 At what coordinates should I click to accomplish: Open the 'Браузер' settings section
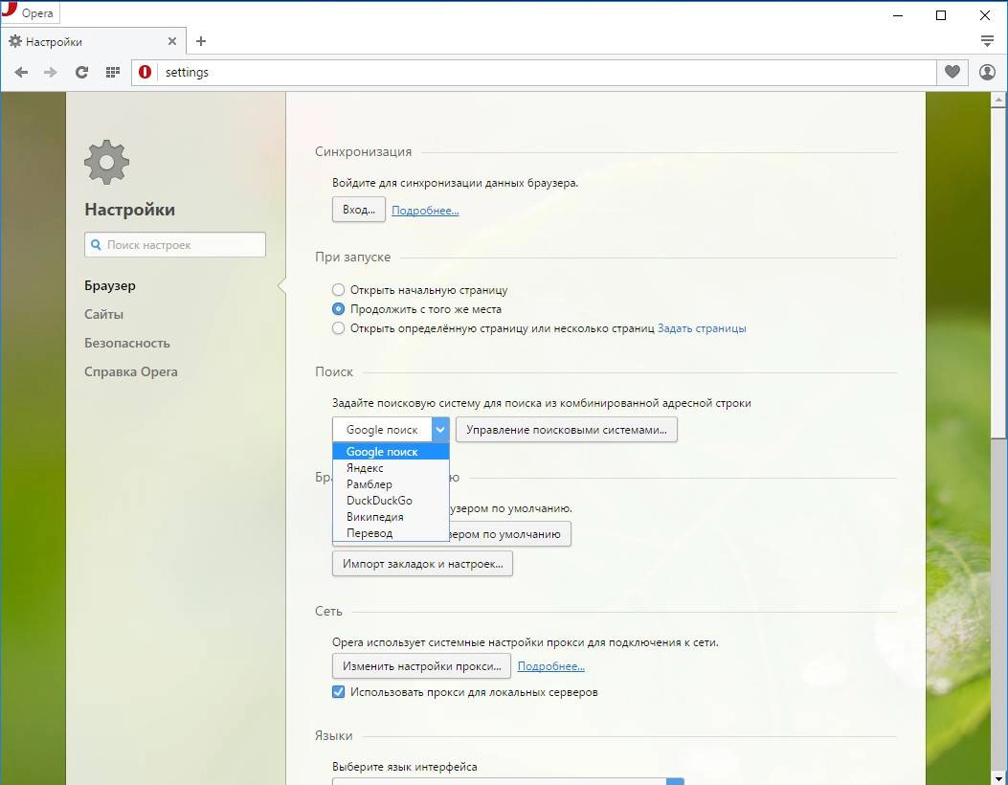pyautogui.click(x=110, y=285)
